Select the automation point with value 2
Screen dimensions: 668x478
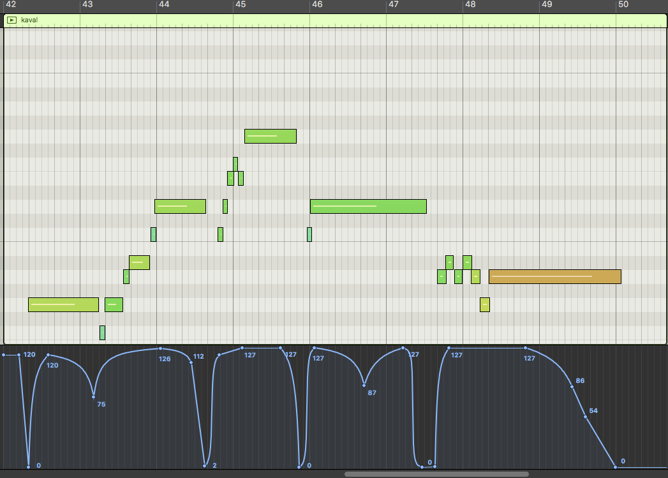click(205, 465)
